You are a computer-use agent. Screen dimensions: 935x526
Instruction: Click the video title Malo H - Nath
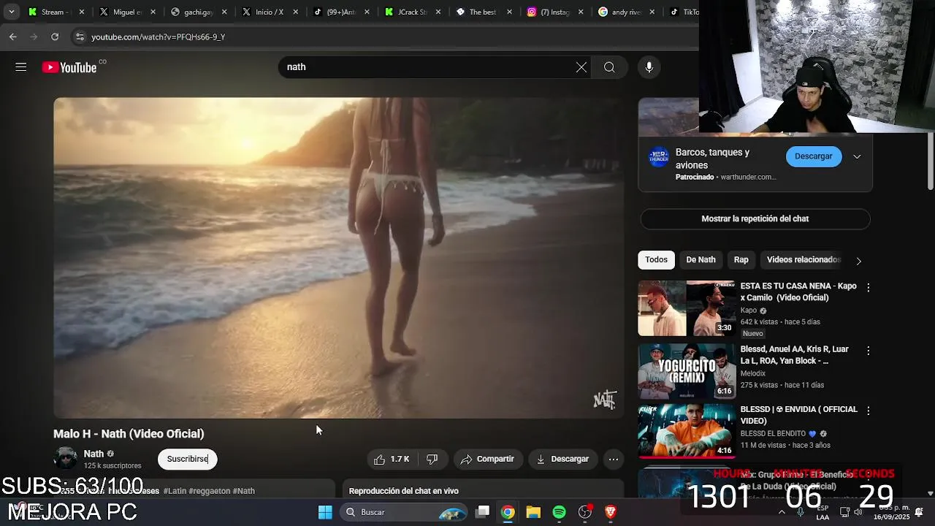point(129,433)
